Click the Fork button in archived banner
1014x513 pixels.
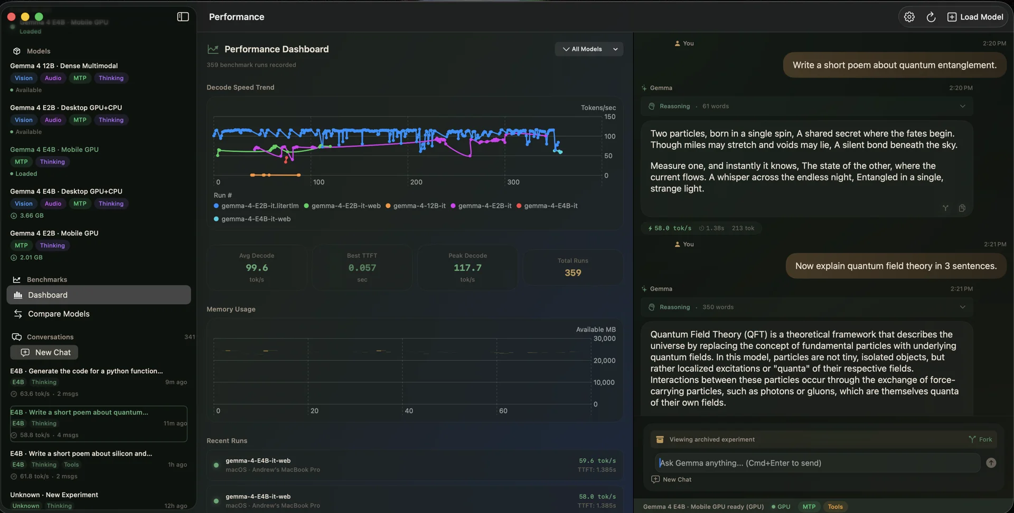point(980,439)
